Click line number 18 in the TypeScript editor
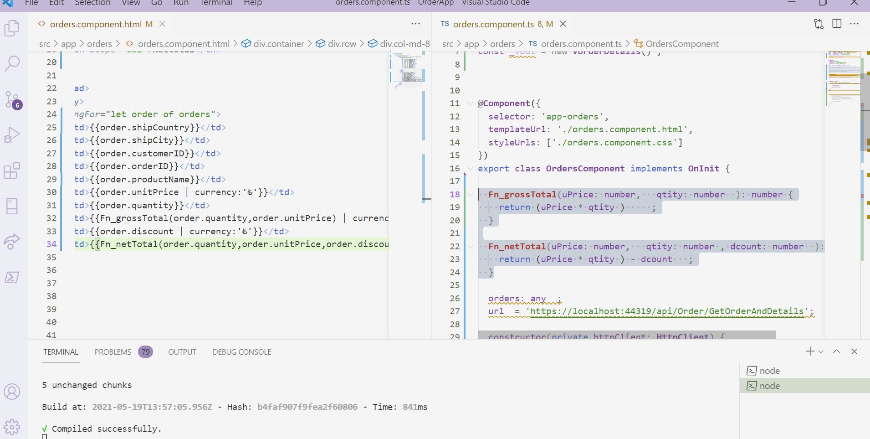 coord(455,195)
